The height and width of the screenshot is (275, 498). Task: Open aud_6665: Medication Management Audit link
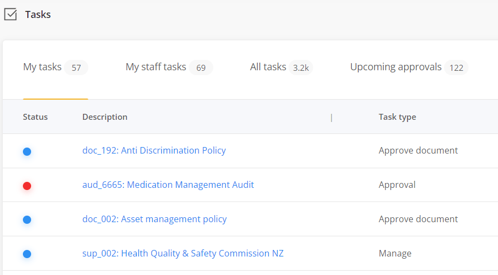click(x=168, y=185)
